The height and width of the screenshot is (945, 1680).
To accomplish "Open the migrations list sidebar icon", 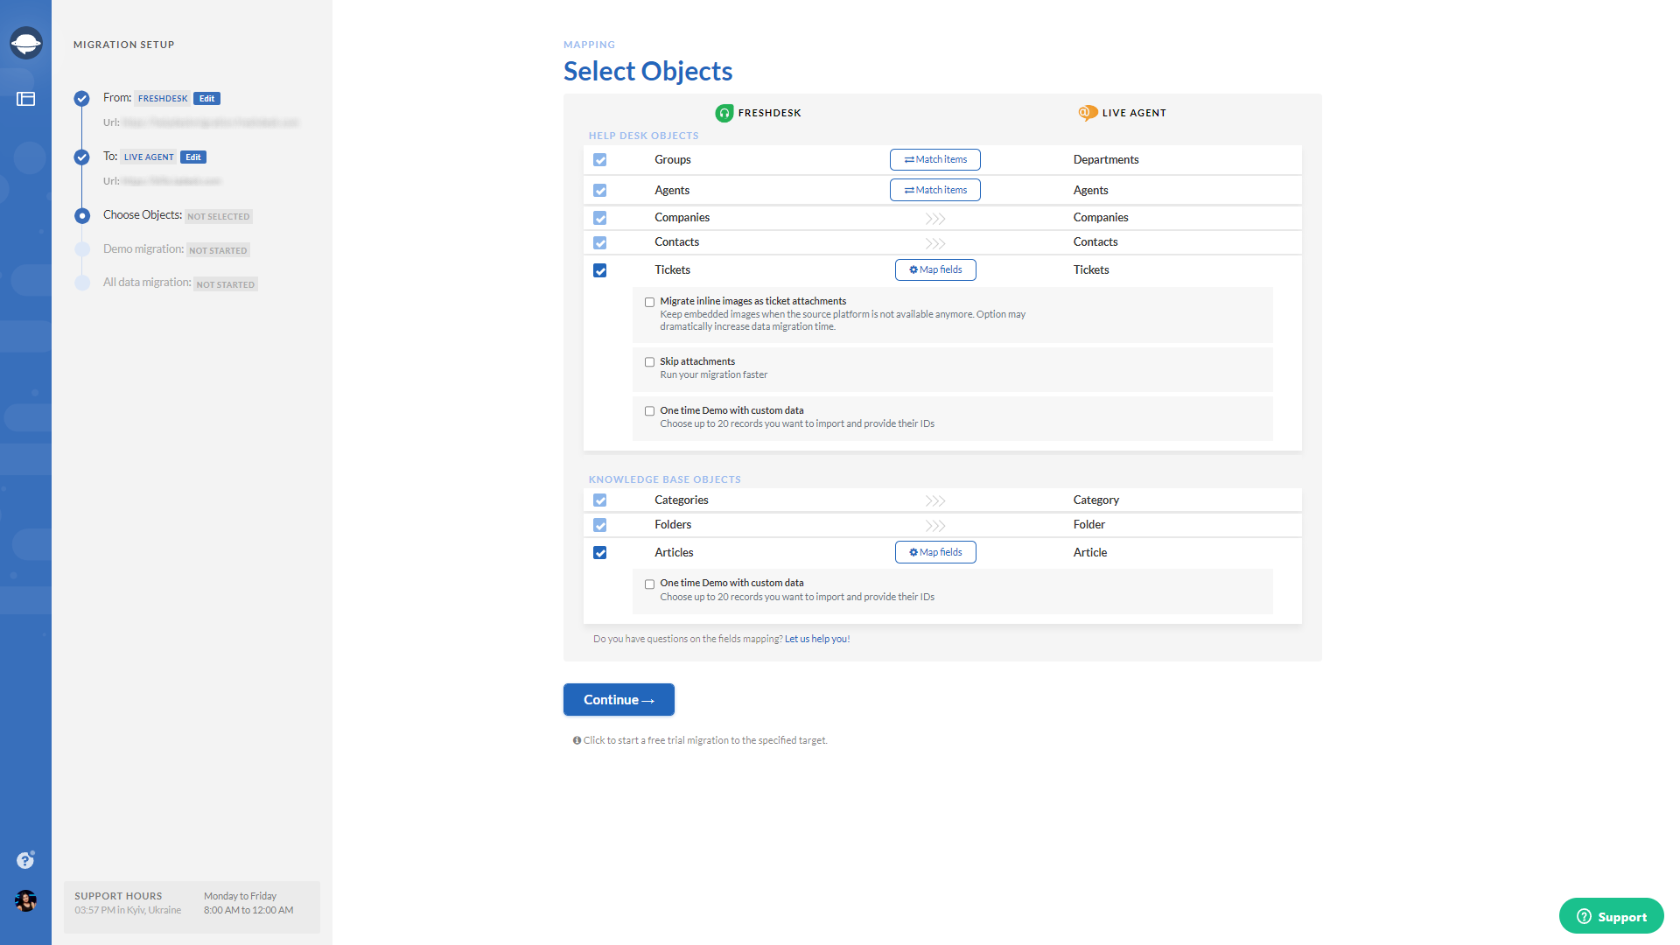I will point(25,99).
